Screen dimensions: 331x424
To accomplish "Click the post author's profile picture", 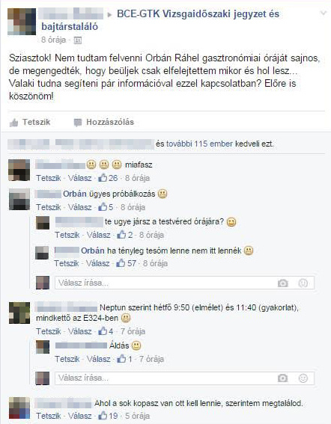I will 22,22.
